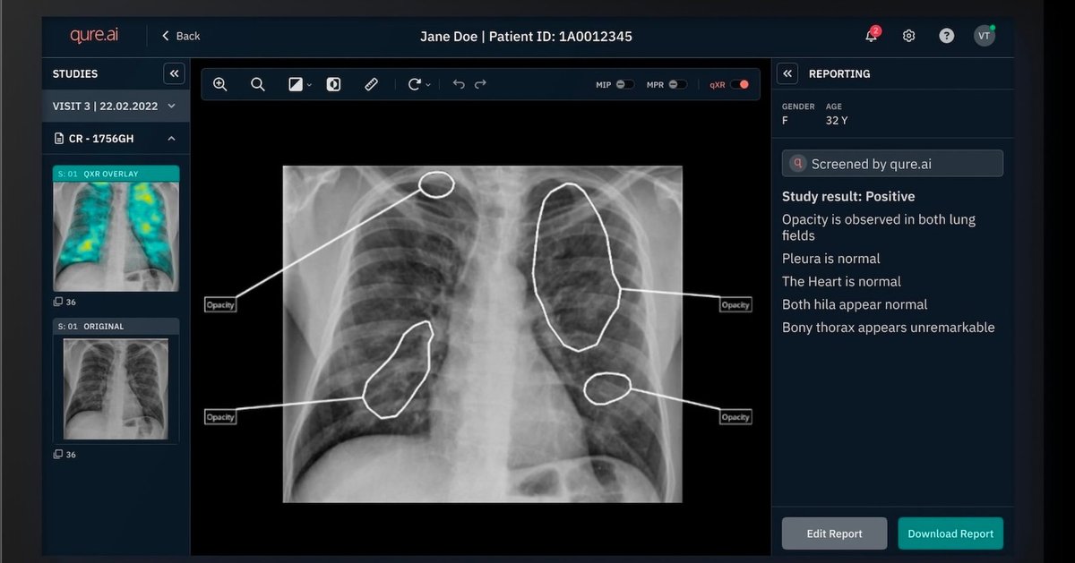The image size is (1075, 563).
Task: Collapse the CR - 1756GH study
Action: (x=174, y=139)
